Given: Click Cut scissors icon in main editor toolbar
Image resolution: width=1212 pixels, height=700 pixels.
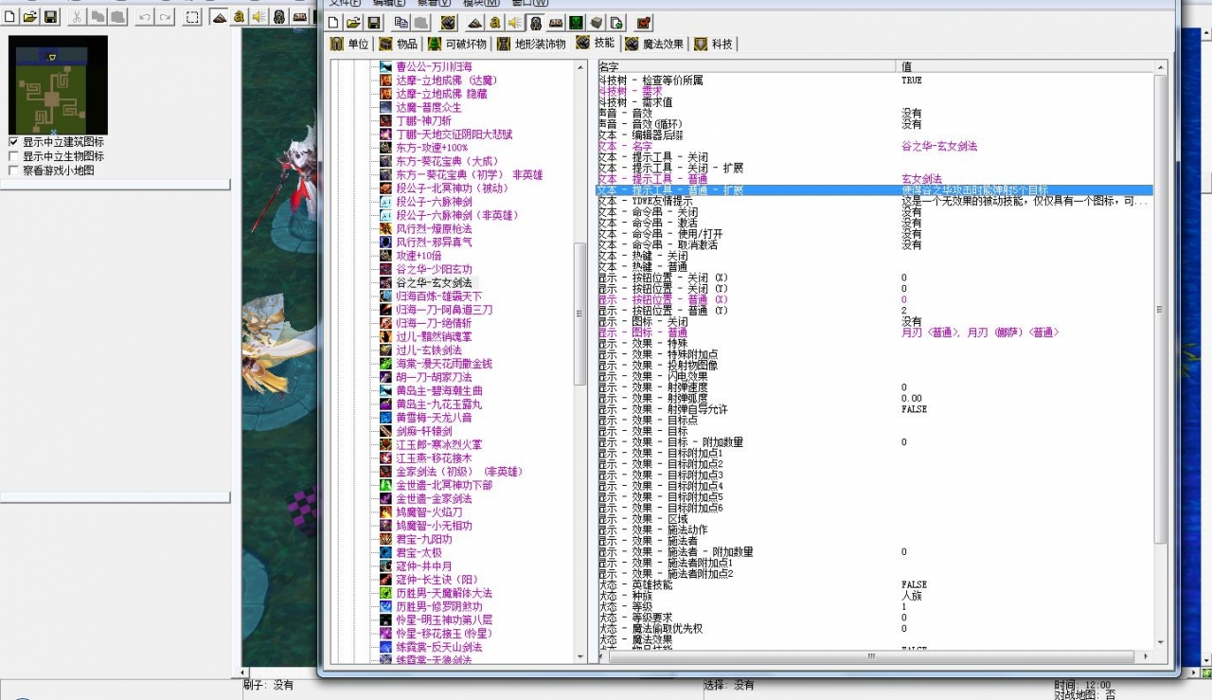Looking at the screenshot, I should [77, 17].
